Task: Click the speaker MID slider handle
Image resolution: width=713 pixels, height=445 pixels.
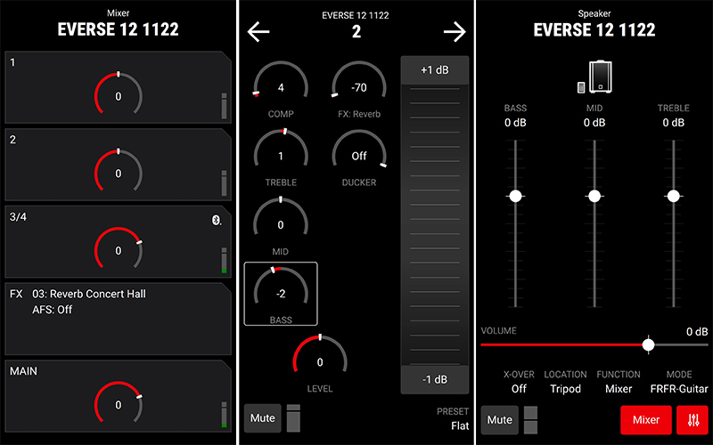Action: point(594,196)
